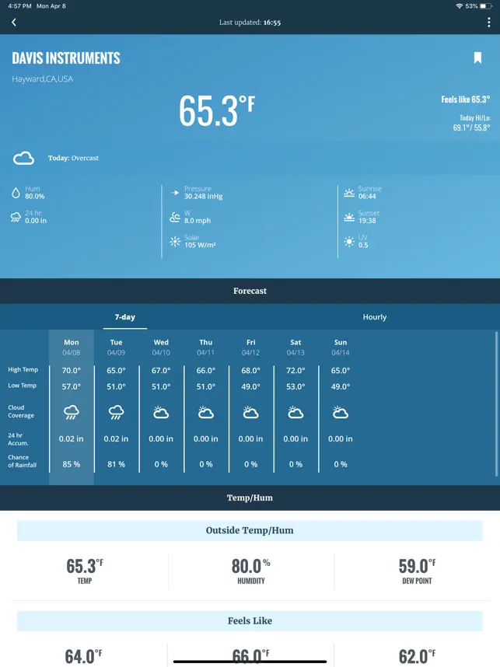
Task: Tap the wind speed icon
Action: click(x=175, y=218)
